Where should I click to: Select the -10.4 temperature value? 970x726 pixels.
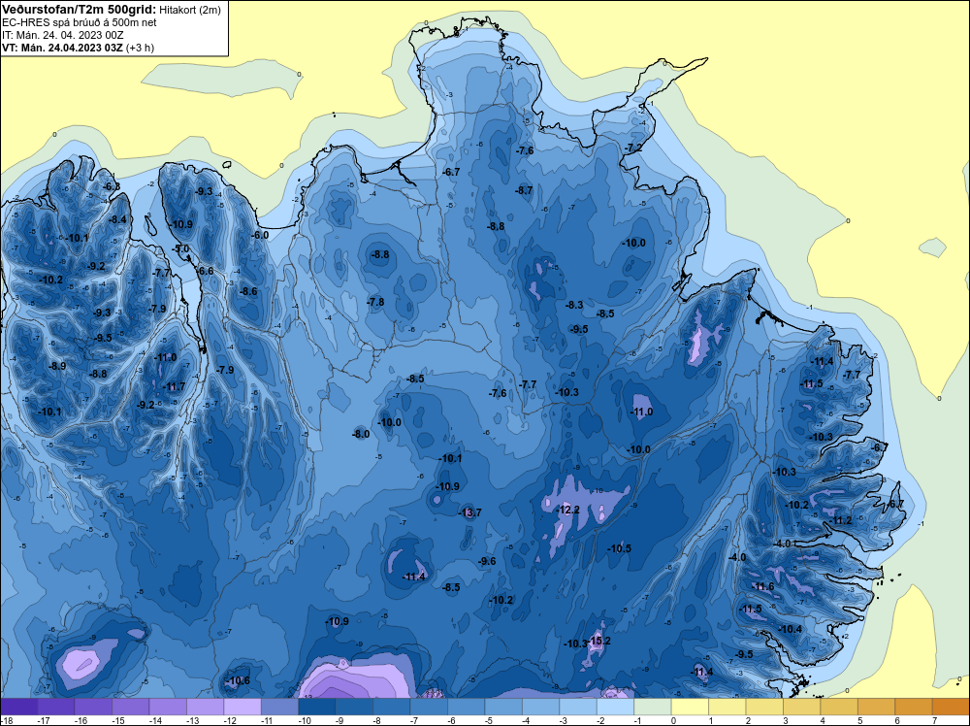coord(790,630)
